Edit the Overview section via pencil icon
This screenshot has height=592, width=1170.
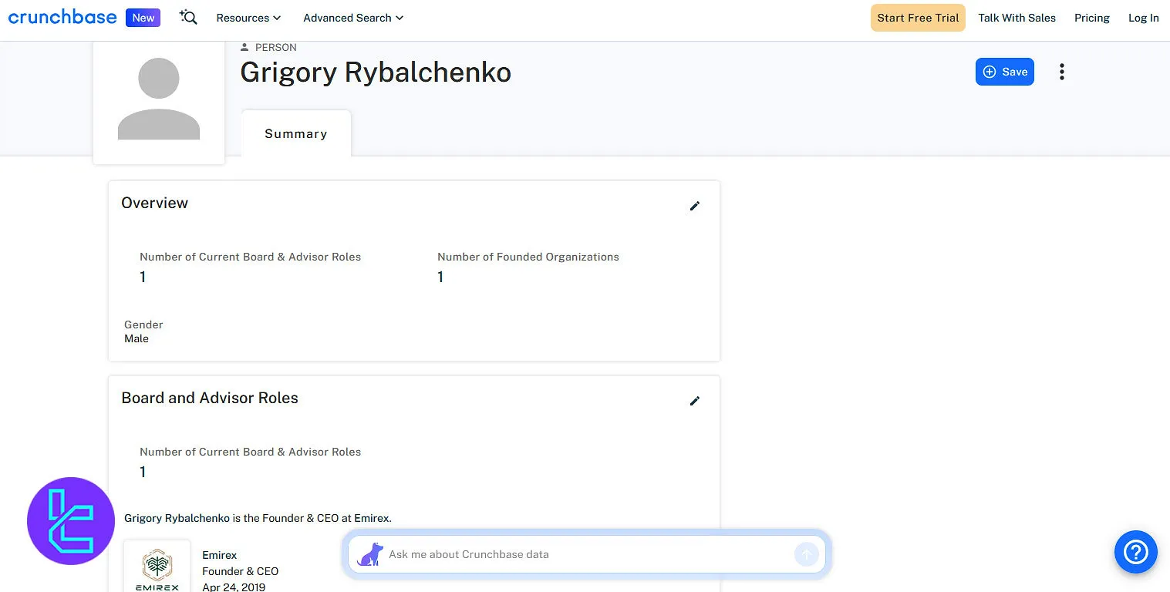(694, 206)
